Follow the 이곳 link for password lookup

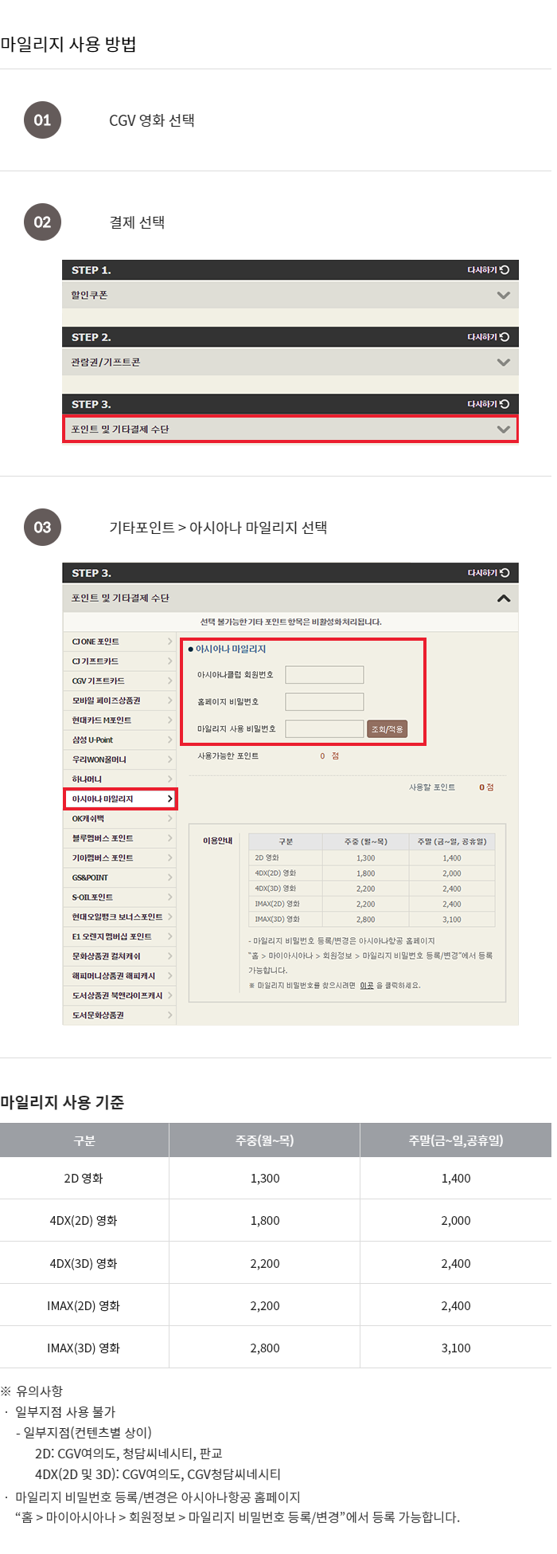(x=366, y=986)
